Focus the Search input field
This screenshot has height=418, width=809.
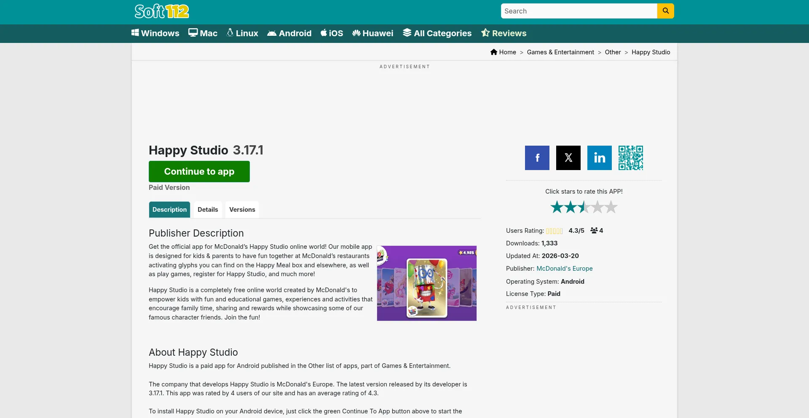[579, 11]
